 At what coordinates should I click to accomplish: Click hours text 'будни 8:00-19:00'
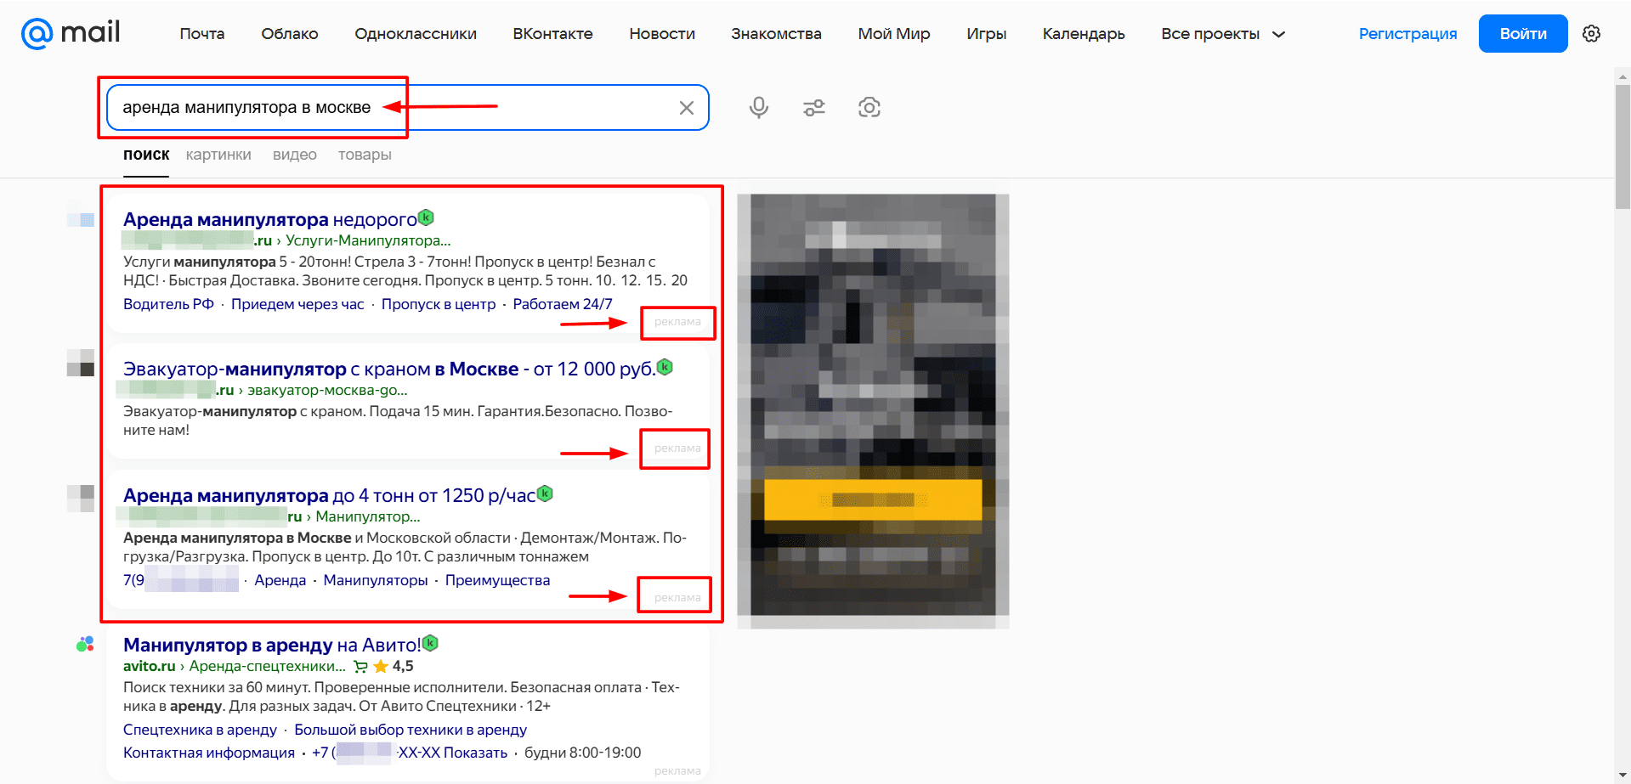582,753
